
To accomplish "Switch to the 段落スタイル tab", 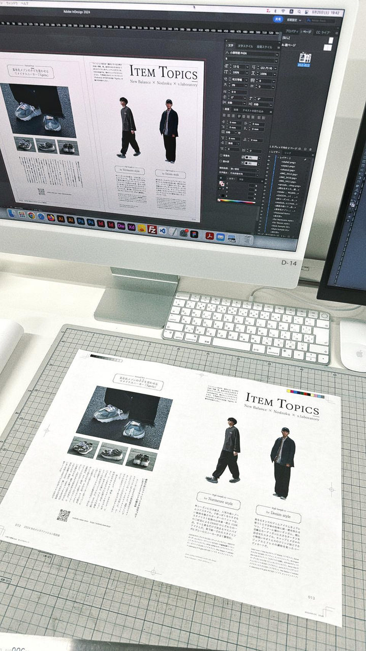I will (x=264, y=47).
